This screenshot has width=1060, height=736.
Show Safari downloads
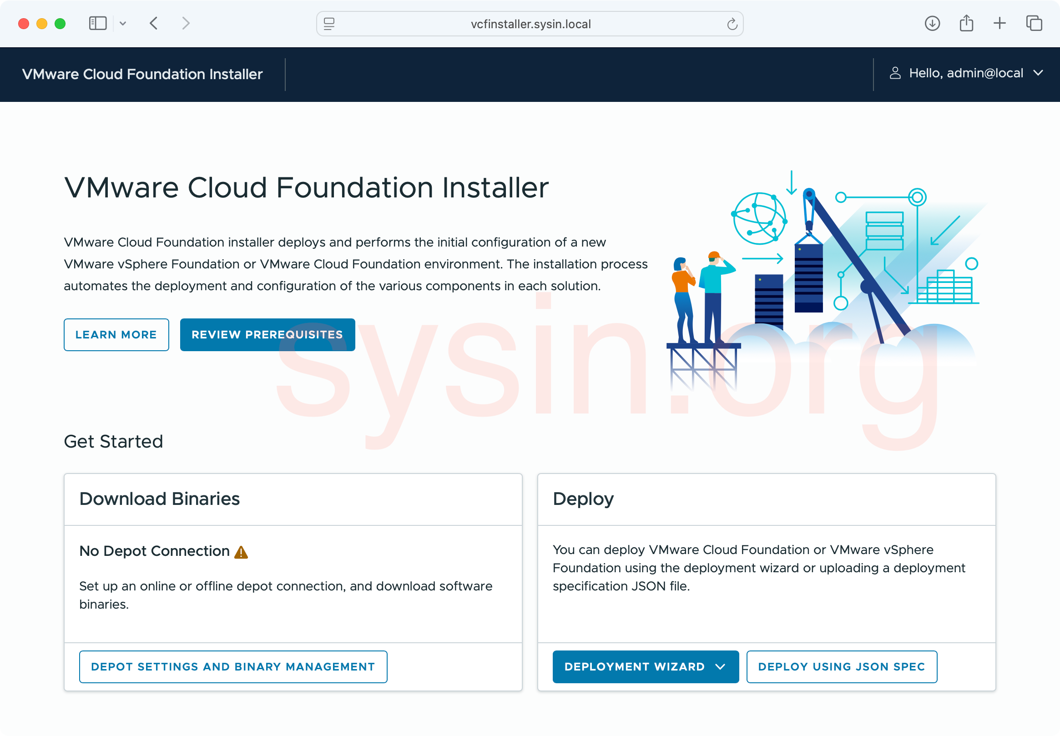click(932, 23)
